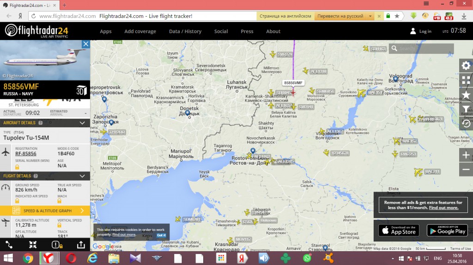
Task: Open the Apps menu
Action: pos(106,31)
